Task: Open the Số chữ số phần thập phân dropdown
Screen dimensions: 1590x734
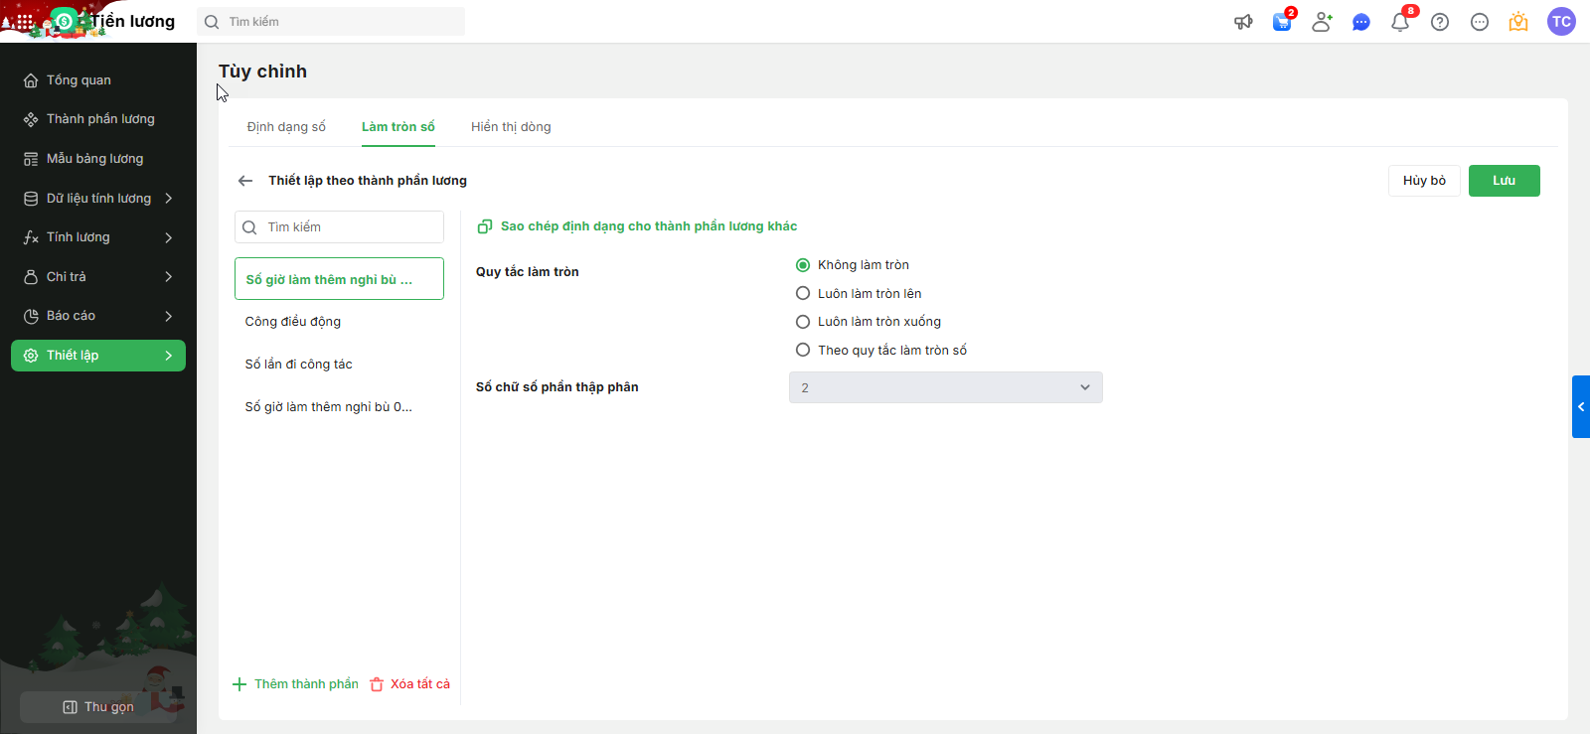Action: pos(945,387)
